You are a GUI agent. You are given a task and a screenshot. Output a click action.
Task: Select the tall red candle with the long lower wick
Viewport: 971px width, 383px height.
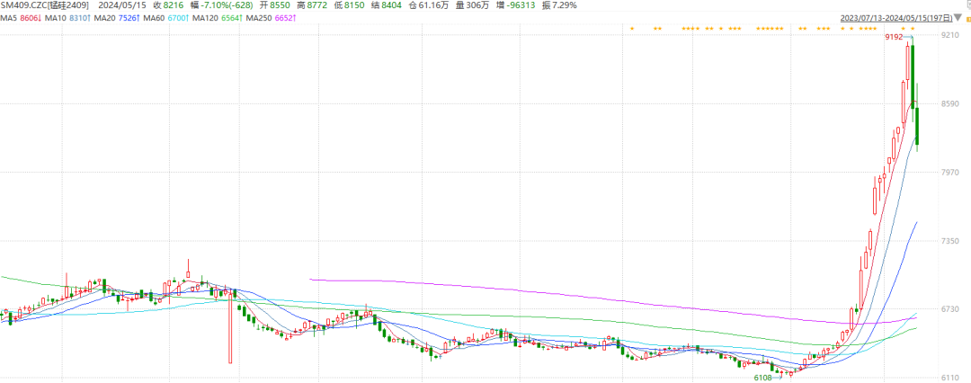[x=230, y=325]
